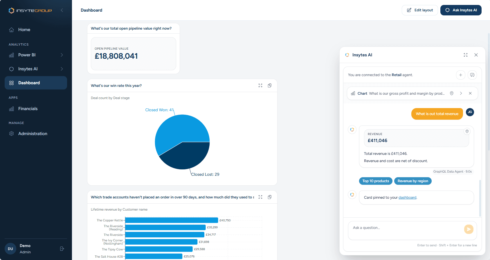The width and height of the screenshot is (490, 260).
Task: Click the Ask Insytes AI button
Action: click(x=461, y=10)
